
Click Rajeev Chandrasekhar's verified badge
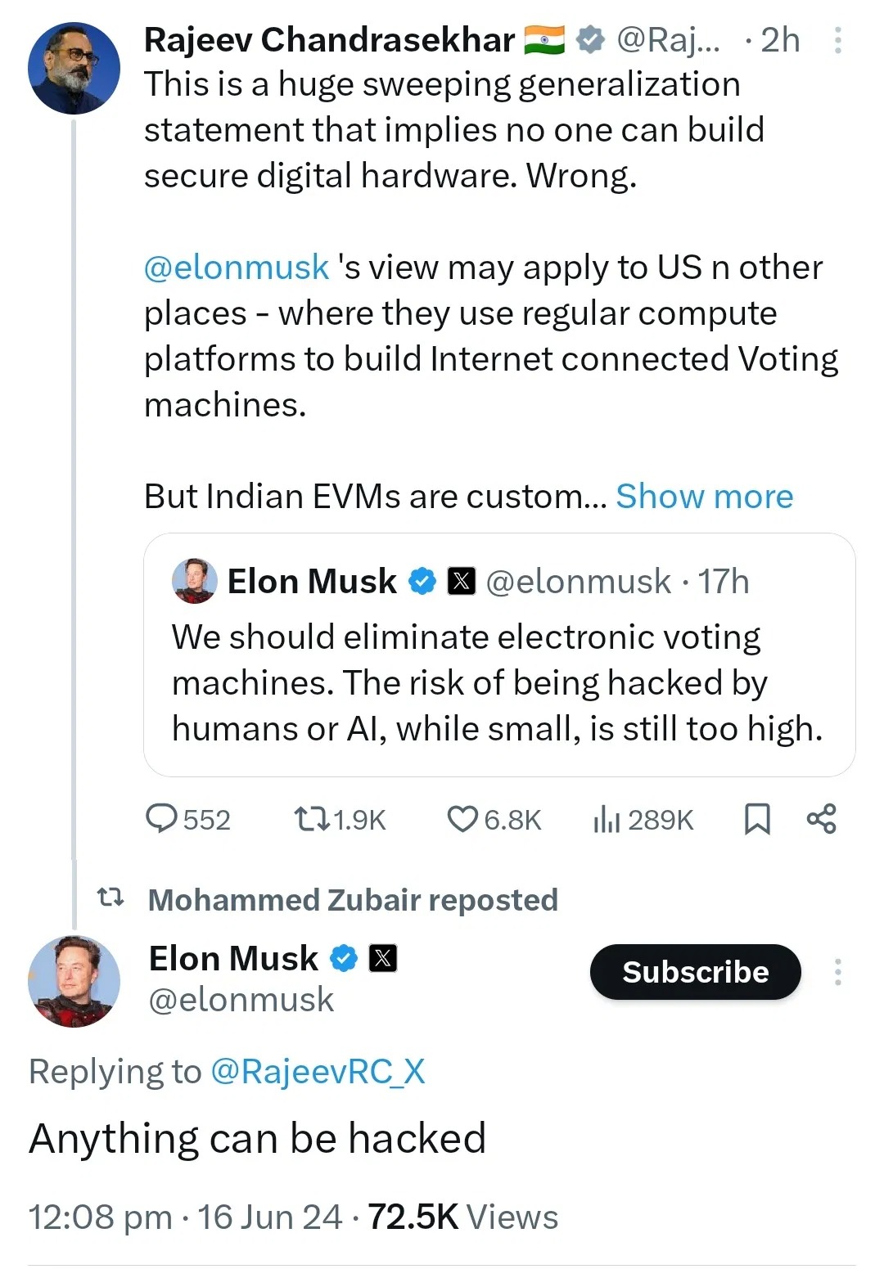point(589,39)
